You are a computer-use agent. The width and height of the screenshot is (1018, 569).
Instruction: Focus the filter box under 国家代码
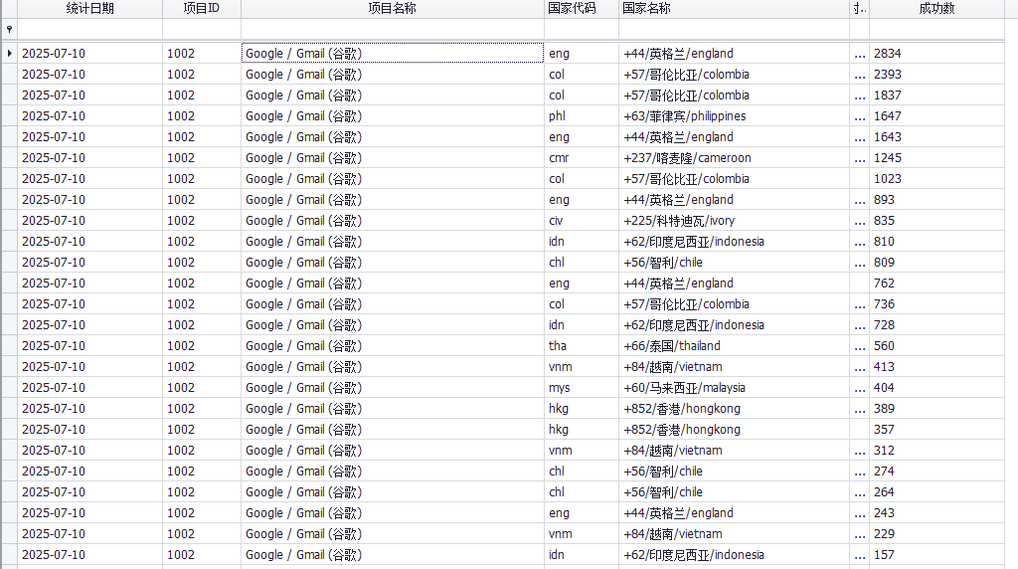581,29
